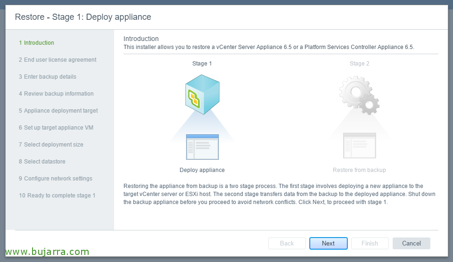Click the Stage 2 label

tap(359, 64)
